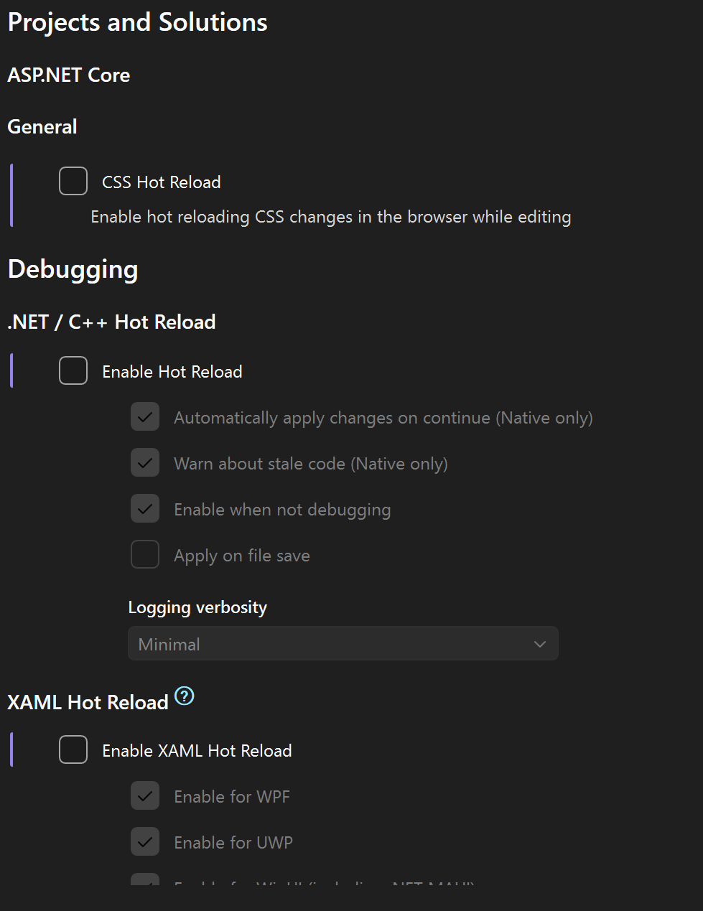Click the Projects and Solutions heading
703x911 pixels.
pos(137,22)
